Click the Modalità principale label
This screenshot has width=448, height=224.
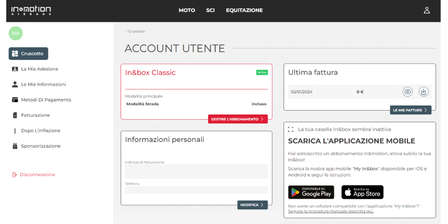(x=144, y=96)
